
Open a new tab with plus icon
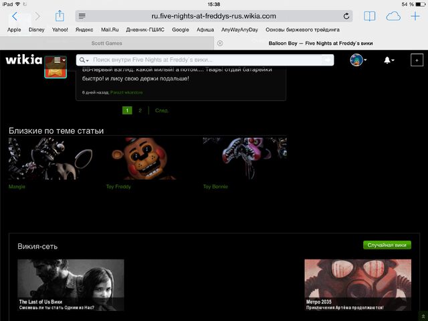(415, 16)
